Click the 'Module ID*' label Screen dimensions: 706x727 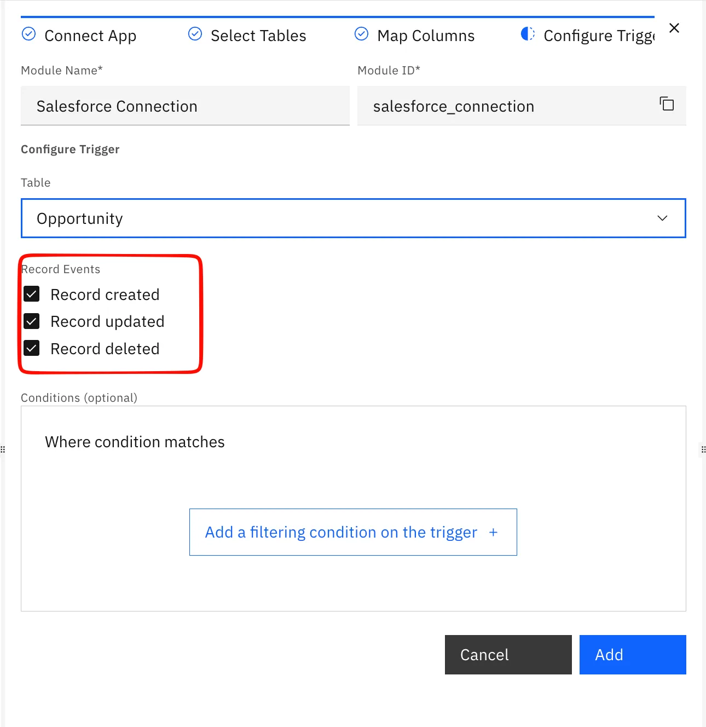(389, 71)
